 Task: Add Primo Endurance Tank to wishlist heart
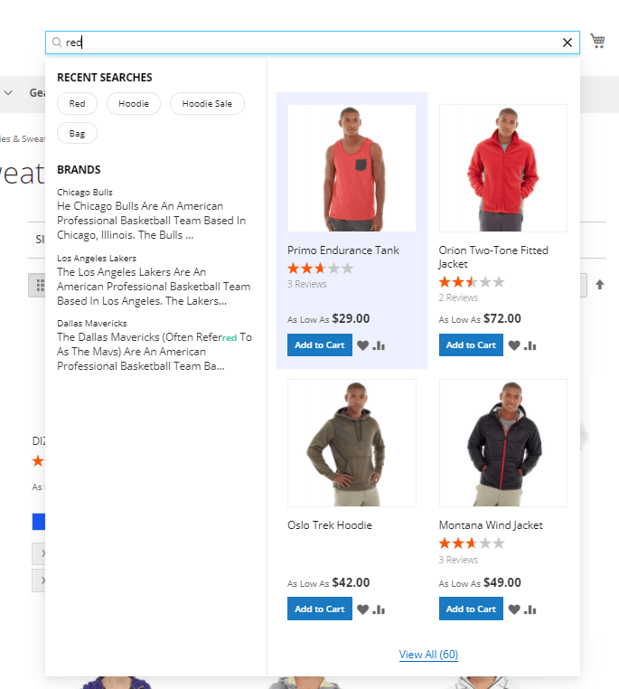coord(362,345)
